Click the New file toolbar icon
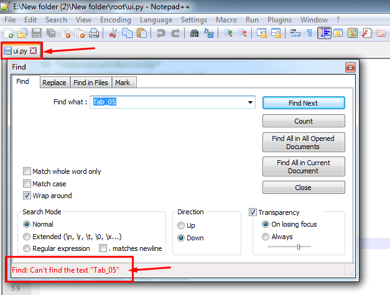Screen dimensions: 390x295 [x=9, y=33]
